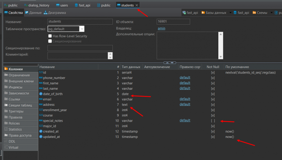The image size is (282, 160).
Task: Open default collation link for address
Action: click(185, 104)
